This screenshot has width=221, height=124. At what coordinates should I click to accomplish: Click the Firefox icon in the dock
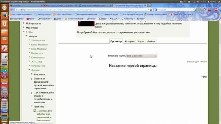pyautogui.click(x=4, y=16)
